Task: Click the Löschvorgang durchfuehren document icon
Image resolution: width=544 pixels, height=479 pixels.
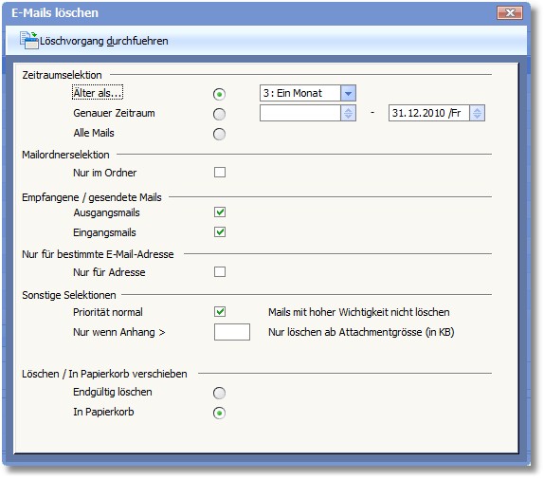Action: pyautogui.click(x=28, y=40)
